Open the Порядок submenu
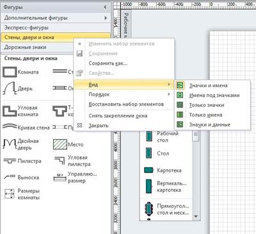This screenshot has width=256, height=234. [124, 94]
